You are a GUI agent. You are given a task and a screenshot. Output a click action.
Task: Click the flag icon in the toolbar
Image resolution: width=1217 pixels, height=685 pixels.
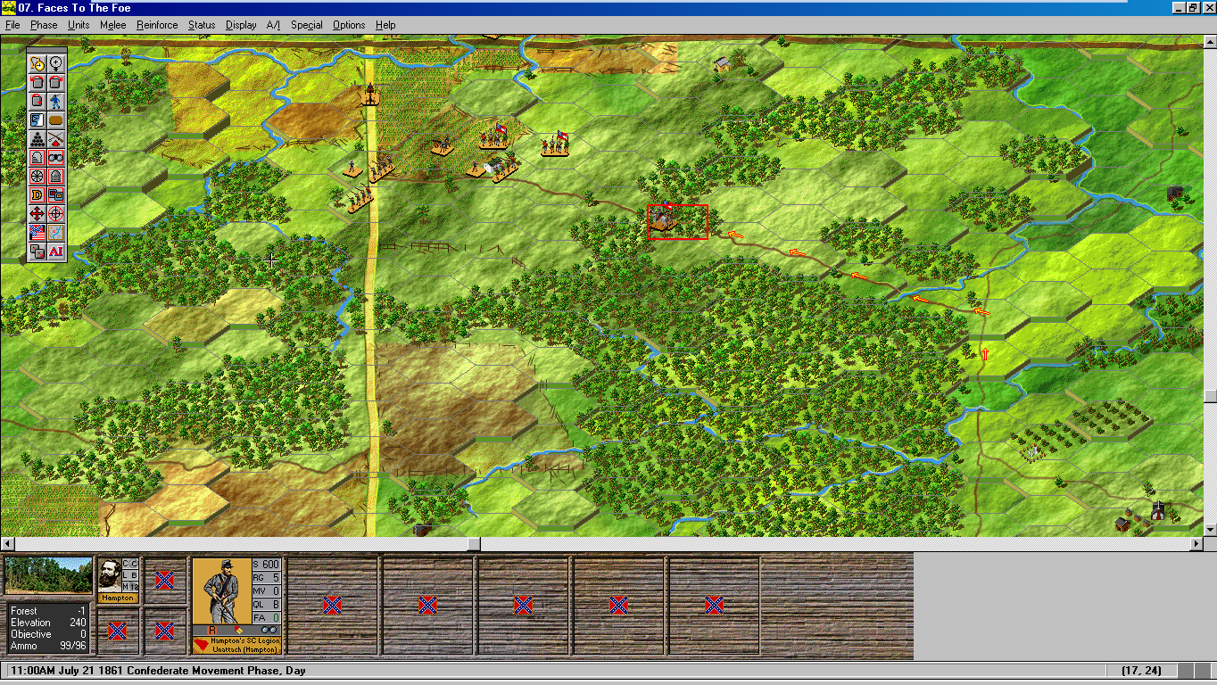37,232
